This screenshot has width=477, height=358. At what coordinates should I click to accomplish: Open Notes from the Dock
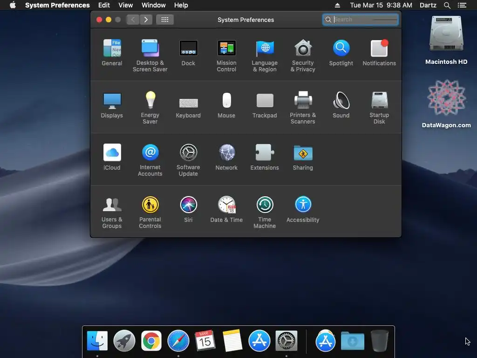[x=232, y=340]
